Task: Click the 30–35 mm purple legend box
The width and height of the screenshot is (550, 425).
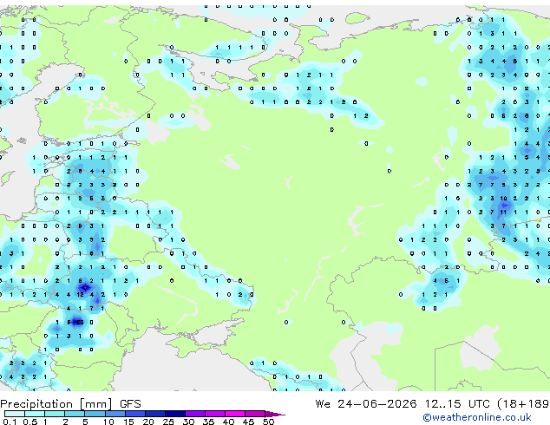Action: 195,414
